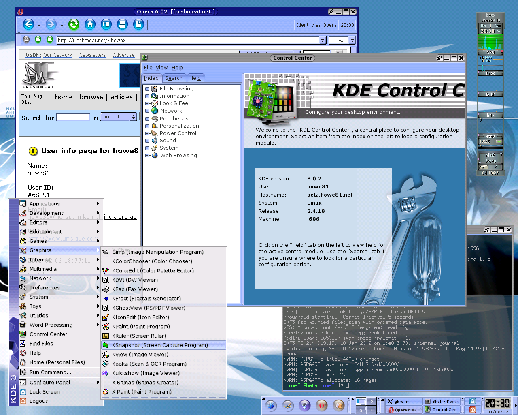Select Shell - Konsole taskbar entry

click(x=442, y=401)
